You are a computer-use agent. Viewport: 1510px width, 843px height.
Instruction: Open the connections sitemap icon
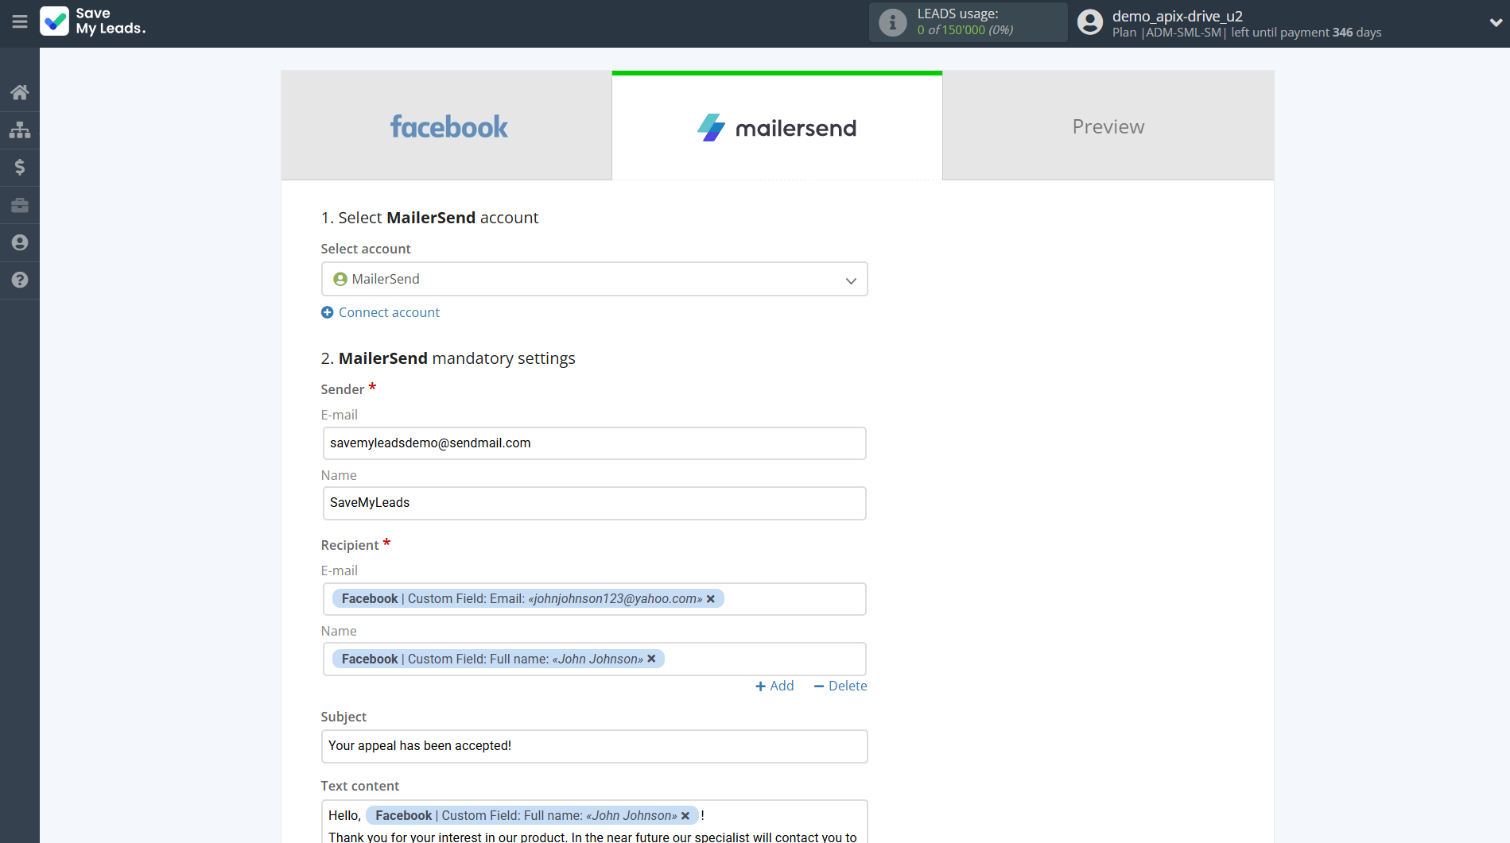pos(20,130)
